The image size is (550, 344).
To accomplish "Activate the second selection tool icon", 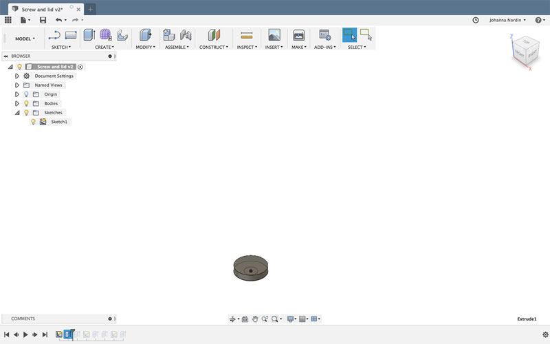I will pos(366,35).
